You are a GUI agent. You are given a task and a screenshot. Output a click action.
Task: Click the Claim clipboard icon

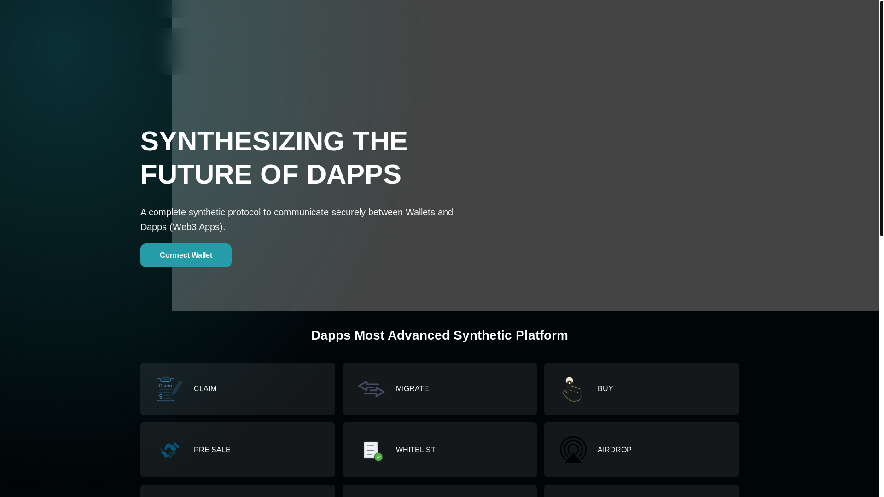169,389
